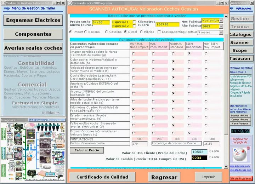The width and height of the screenshot is (255, 184).
Task: Open Averias reales coches menu button
Action: pos(33,48)
